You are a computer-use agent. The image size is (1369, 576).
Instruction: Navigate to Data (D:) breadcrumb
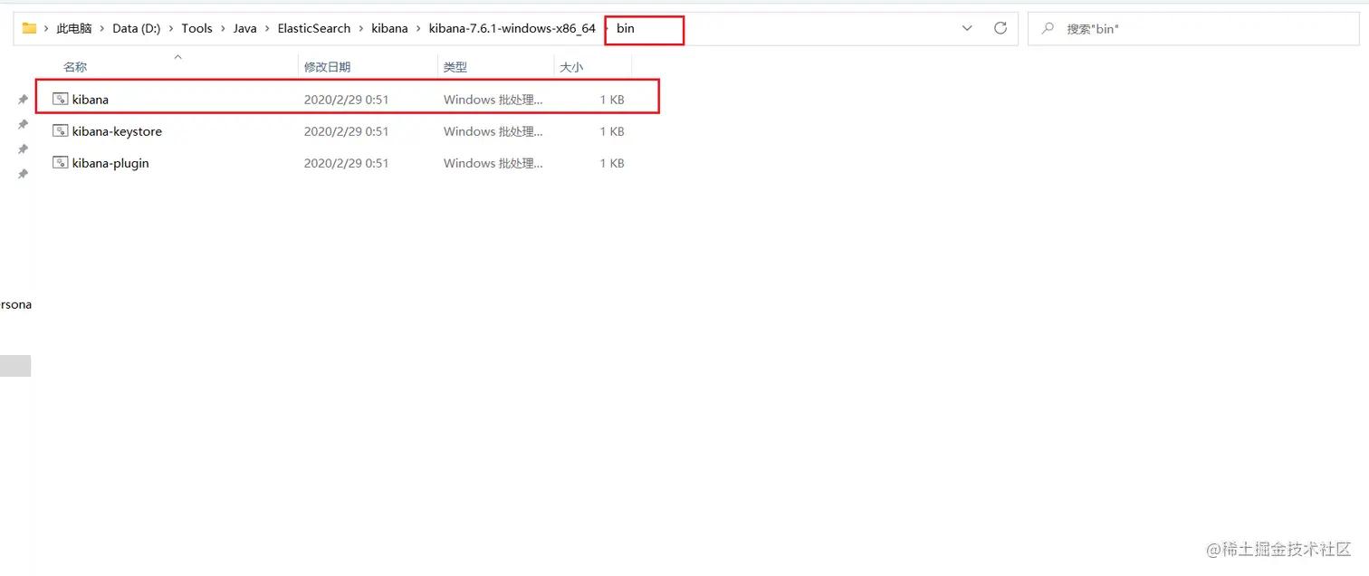[x=137, y=28]
